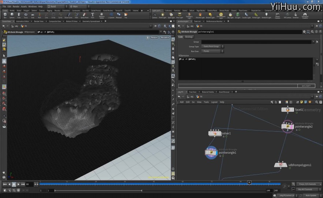Add a Spot Light from the shelf
The width and height of the screenshot is (323, 198).
pos(171,15)
